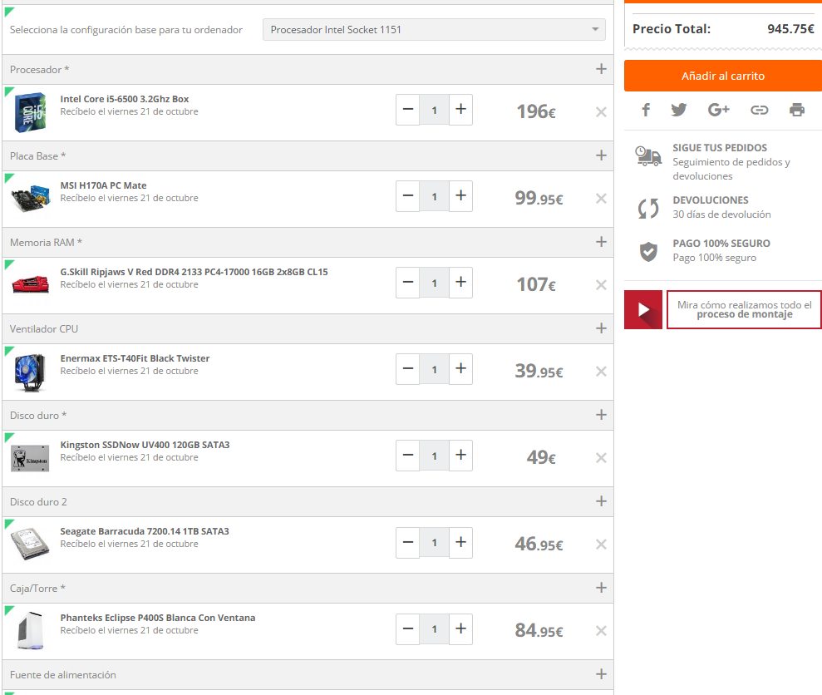This screenshot has height=695, width=822.
Task: Expand the Procesador section
Action: tap(601, 69)
